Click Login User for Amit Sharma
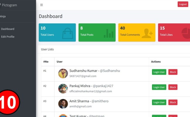Viewport: 190px width, 117px height. point(159,102)
